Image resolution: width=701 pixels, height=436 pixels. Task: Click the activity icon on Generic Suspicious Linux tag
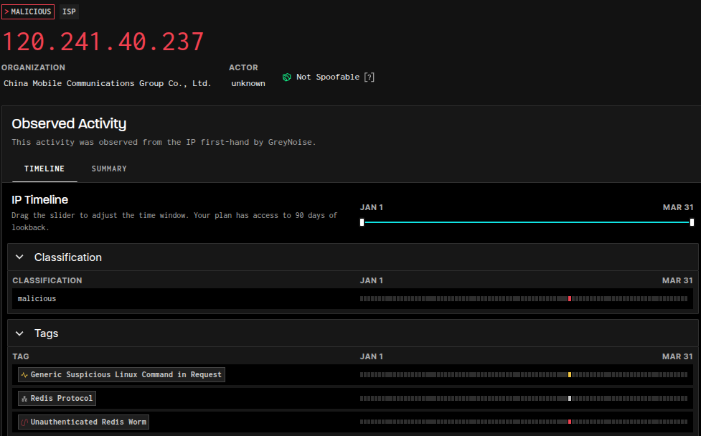[x=24, y=375]
